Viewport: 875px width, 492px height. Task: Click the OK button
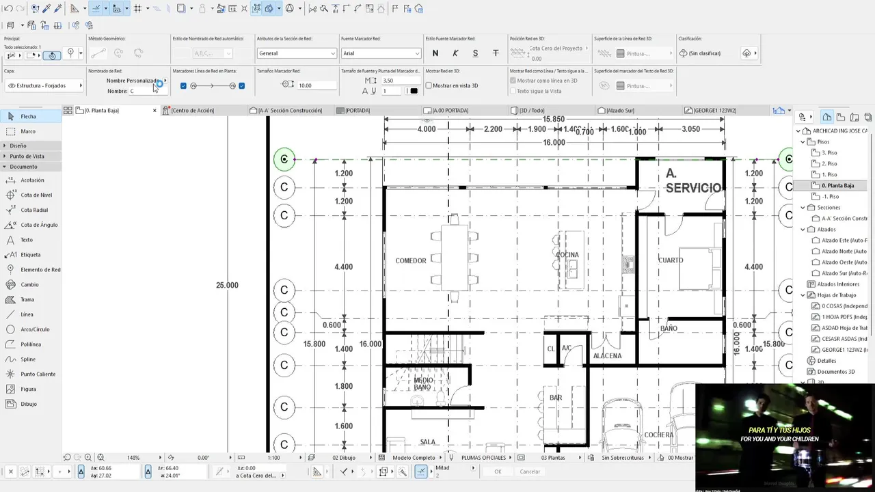coord(498,471)
